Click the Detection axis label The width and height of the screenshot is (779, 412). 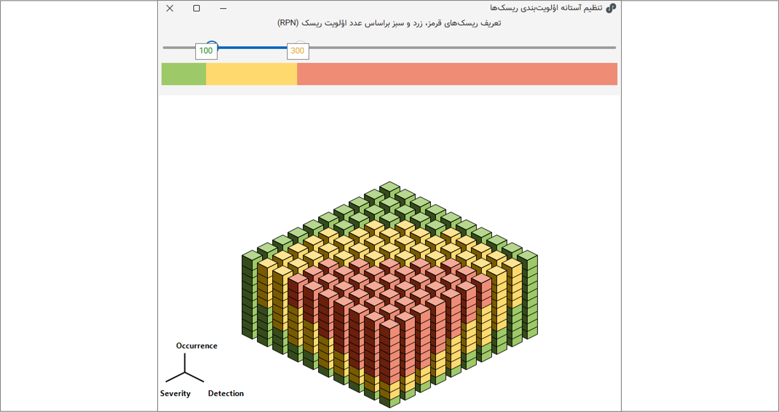click(226, 393)
